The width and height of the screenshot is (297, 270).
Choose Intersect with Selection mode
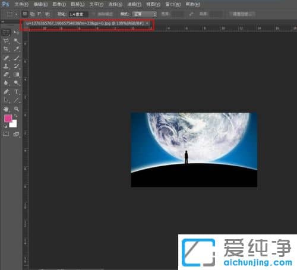(47, 14)
